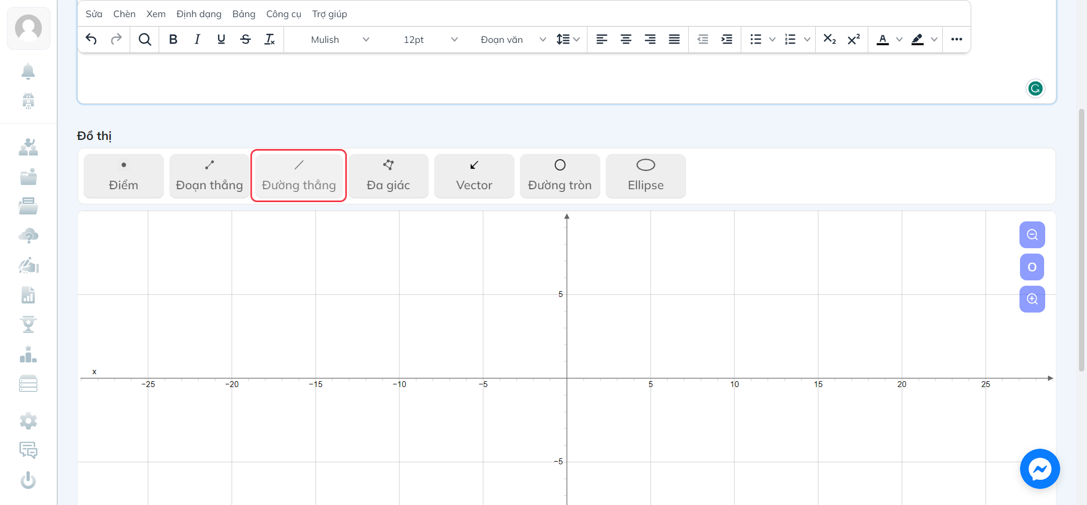Insert a numbered list

(790, 39)
